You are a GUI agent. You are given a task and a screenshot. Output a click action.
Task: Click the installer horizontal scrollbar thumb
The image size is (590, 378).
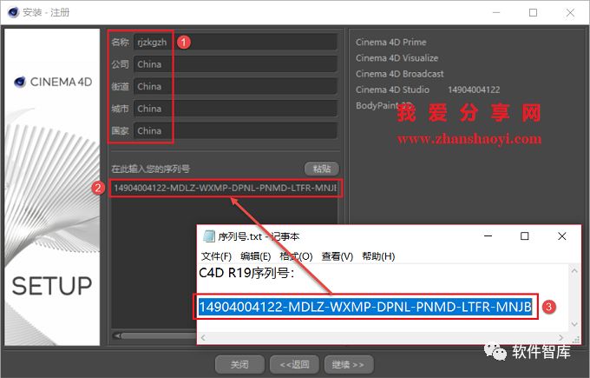159,335
